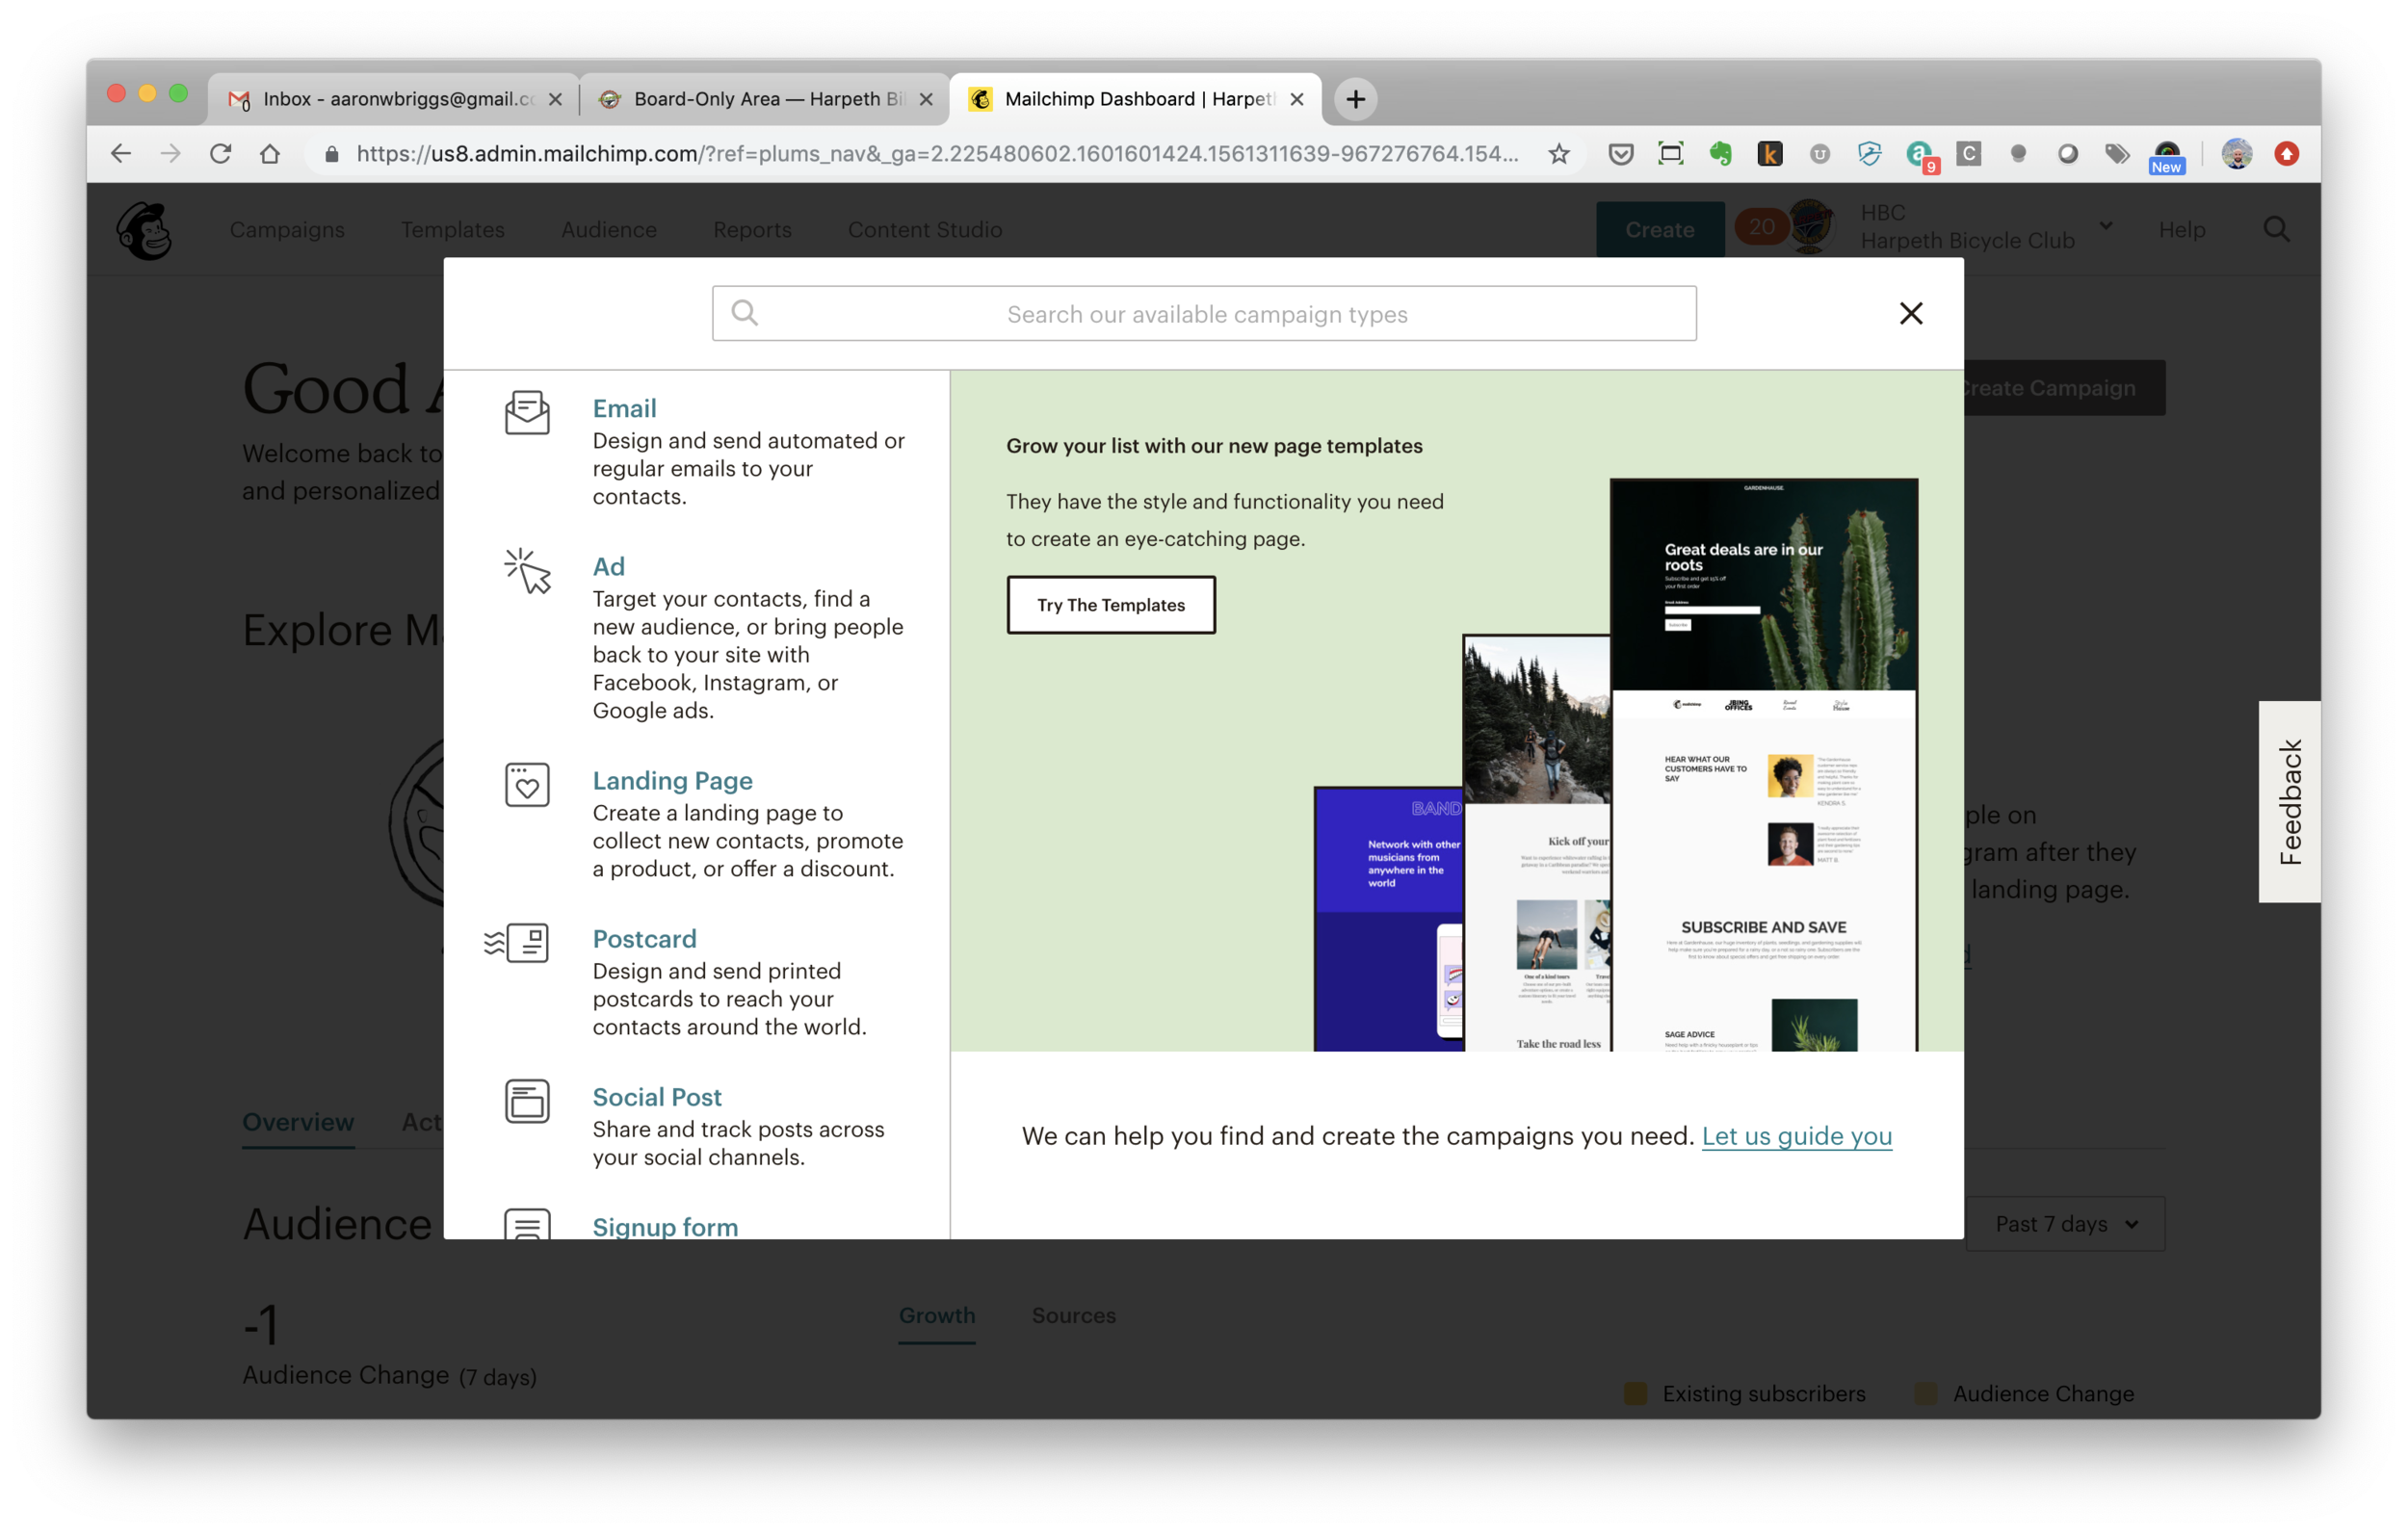Image resolution: width=2408 pixels, height=1534 pixels.
Task: Click the campaign types search field
Action: (1204, 313)
